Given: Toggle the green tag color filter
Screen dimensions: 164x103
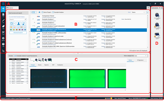Looking at the screenshot, I should point(11,30).
